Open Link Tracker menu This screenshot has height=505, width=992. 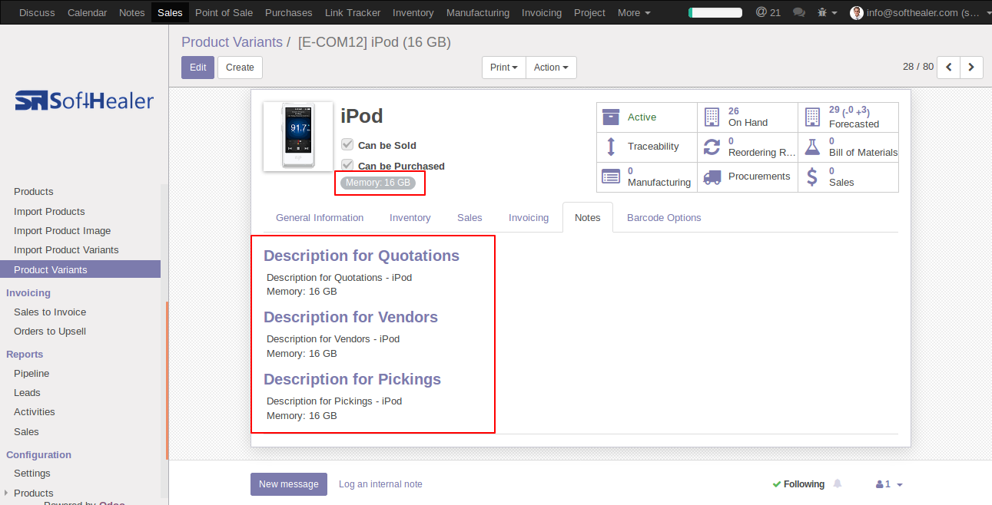click(x=353, y=12)
